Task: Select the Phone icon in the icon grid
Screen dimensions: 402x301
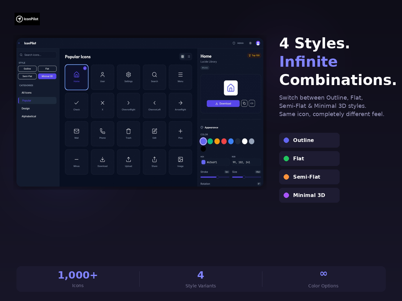Action: pos(102,133)
